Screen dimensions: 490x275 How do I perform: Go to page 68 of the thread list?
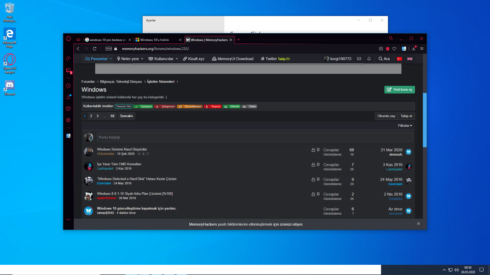(x=112, y=116)
